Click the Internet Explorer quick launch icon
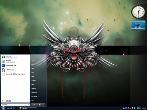The width and height of the screenshot is (147, 110). (x=14, y=108)
